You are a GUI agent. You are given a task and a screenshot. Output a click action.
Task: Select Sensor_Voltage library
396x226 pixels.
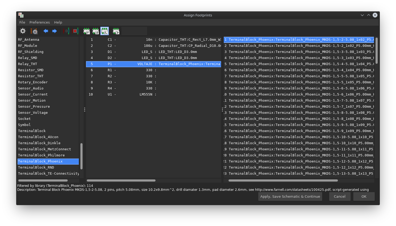(x=48, y=113)
